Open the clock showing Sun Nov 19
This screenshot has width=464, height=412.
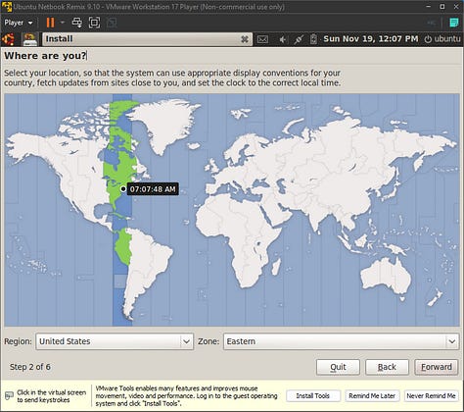coord(371,39)
